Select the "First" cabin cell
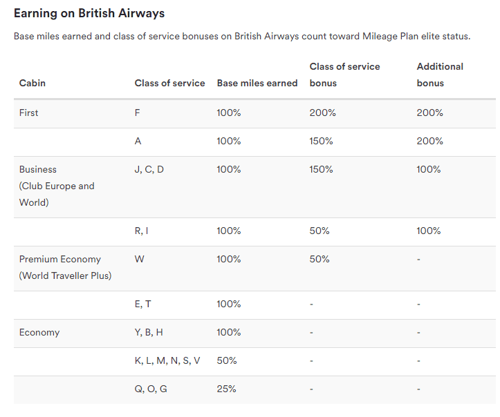This screenshot has height=417, width=500. (x=29, y=113)
